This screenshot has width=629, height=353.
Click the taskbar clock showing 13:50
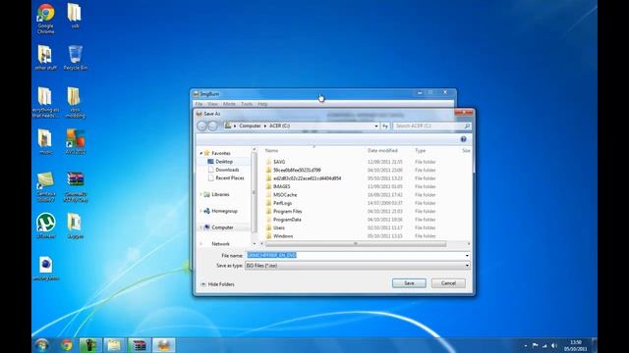click(x=576, y=345)
